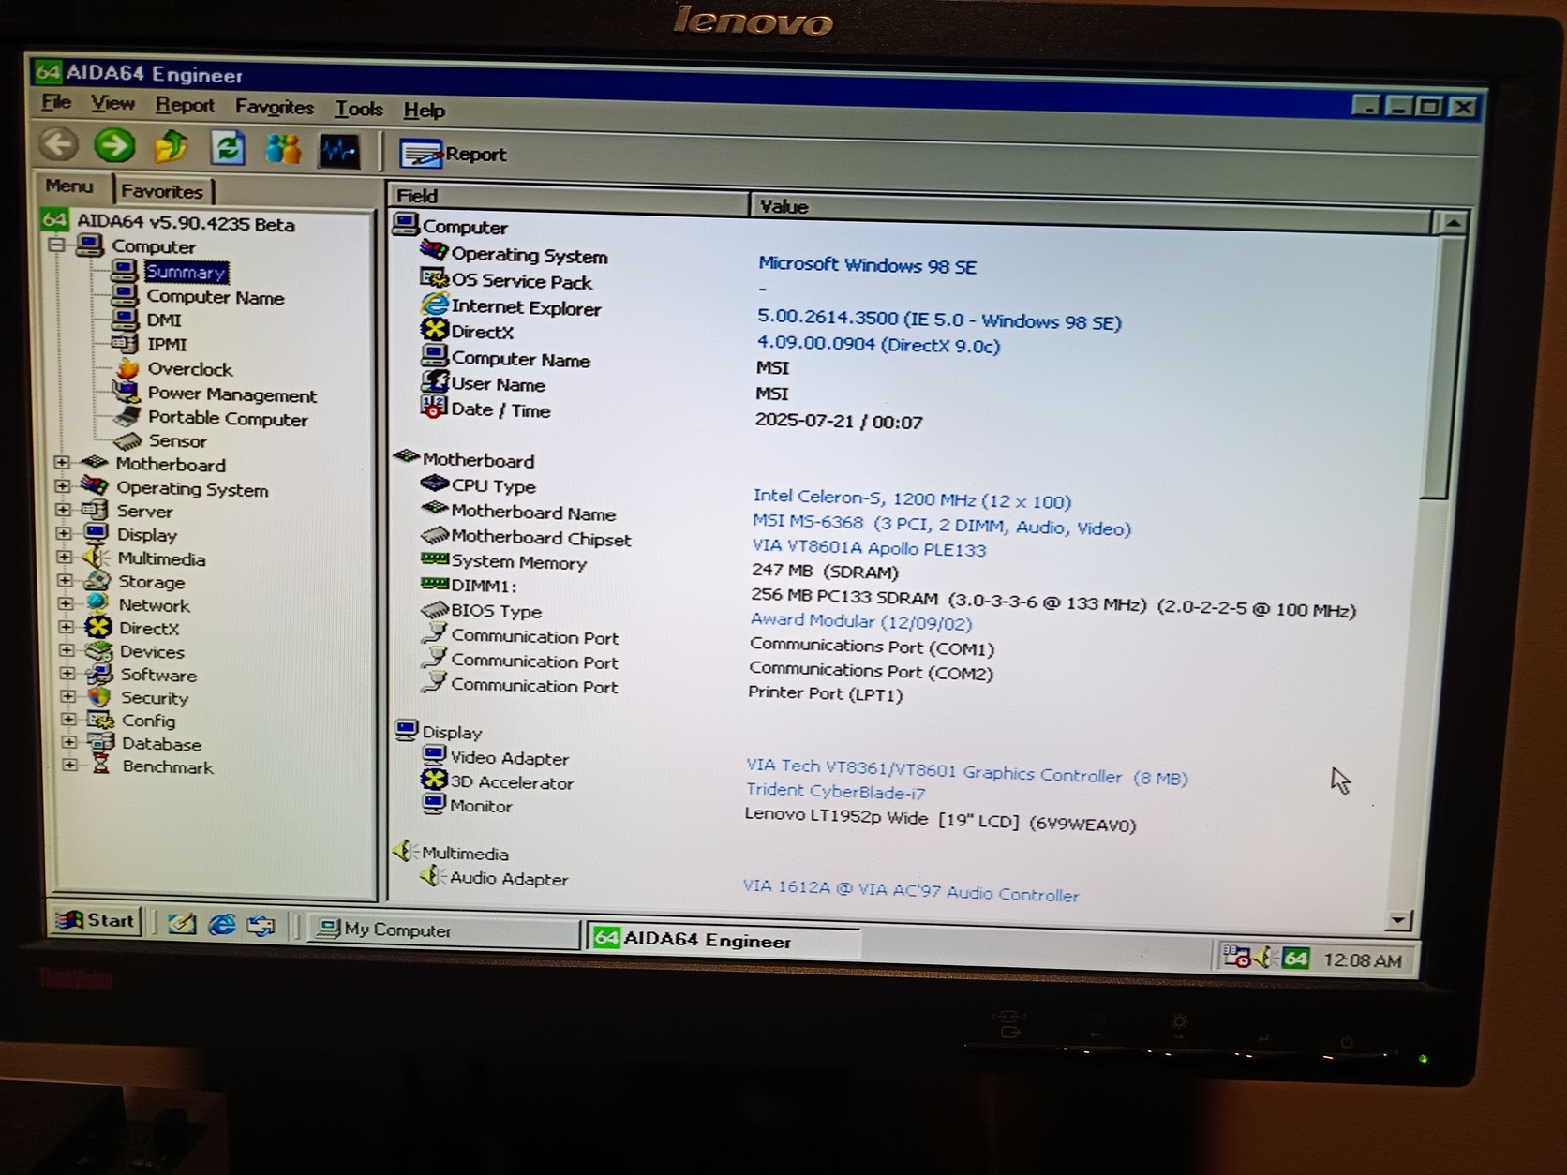This screenshot has height=1175, width=1567.
Task: Open the MSI MS-6368 motherboard link
Action: tap(942, 525)
